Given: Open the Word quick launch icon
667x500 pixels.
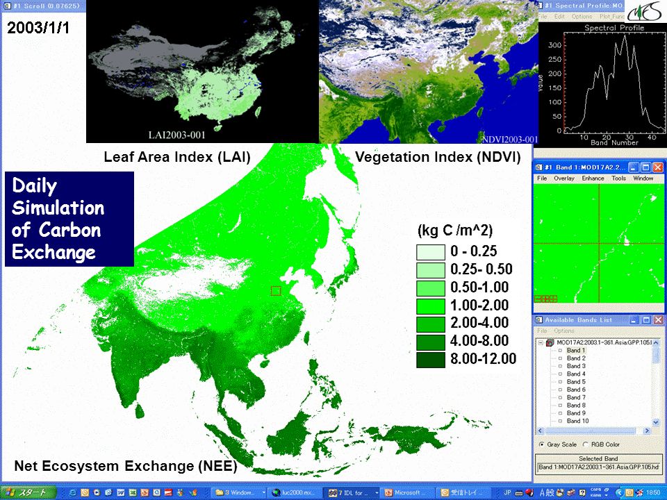Looking at the screenshot, I should pyautogui.click(x=121, y=493).
